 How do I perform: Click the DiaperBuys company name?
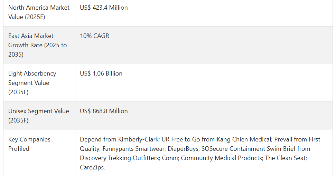point(183,149)
